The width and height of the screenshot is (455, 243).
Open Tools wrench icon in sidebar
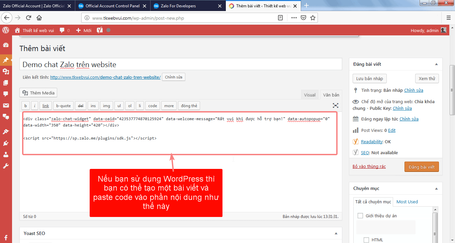(6, 166)
